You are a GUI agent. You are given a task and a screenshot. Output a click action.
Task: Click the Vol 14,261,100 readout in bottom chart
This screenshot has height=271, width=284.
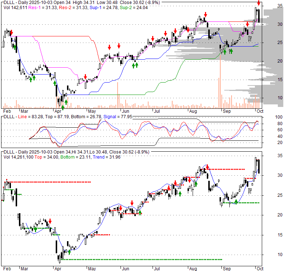(x=19, y=157)
